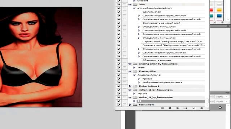
Task: Open the upper 100% opacity dropdown arrow
Action: click(x=227, y=97)
